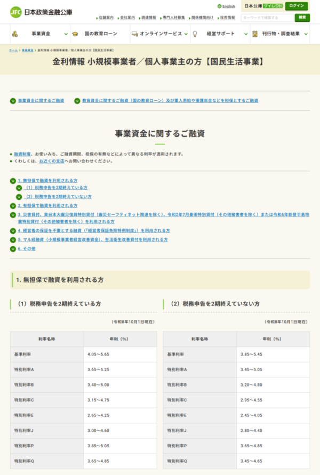The image size is (320, 475).
Task: Click the 事業資金 coins icon
Action: [15, 34]
